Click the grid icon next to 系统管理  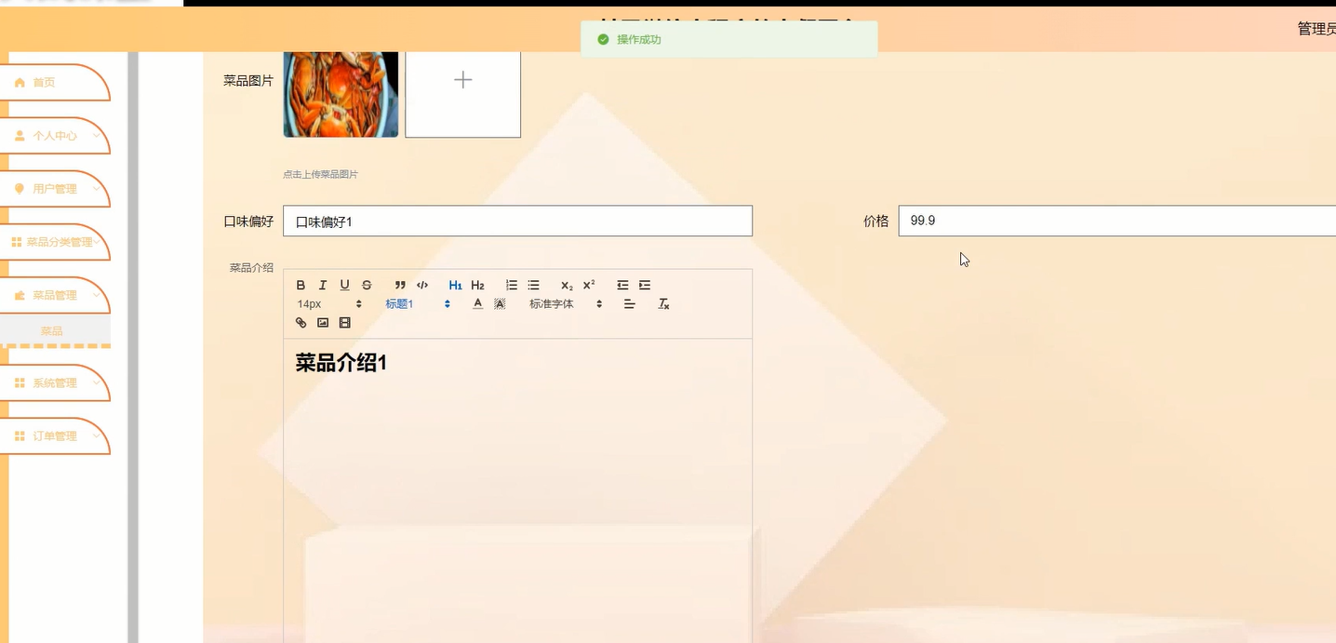click(x=20, y=382)
